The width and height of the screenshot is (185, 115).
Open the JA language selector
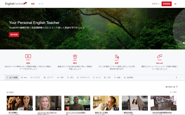(175, 4)
